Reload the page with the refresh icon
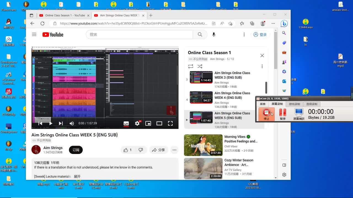The height and width of the screenshot is (198, 353). (x=42, y=23)
